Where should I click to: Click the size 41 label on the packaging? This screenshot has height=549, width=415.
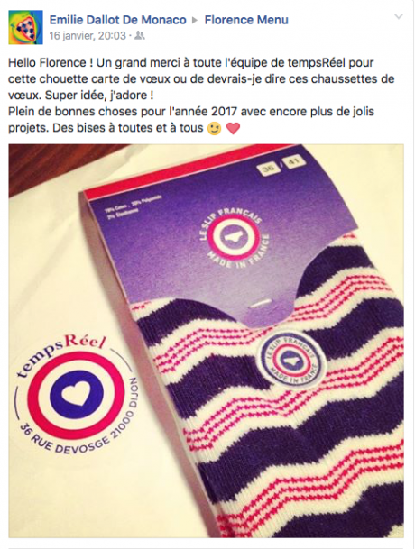coord(294,161)
